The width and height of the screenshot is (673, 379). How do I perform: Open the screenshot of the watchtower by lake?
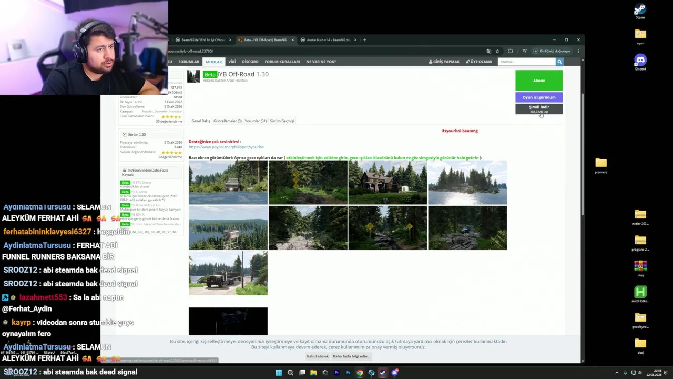coord(228,227)
